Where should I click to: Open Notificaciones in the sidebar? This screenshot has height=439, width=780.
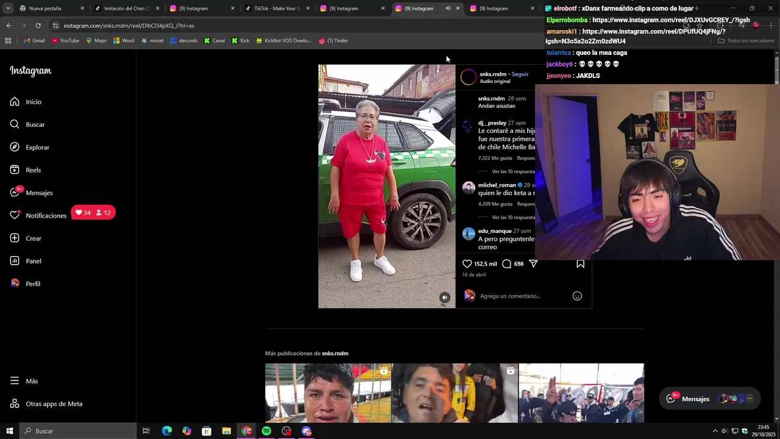pyautogui.click(x=38, y=216)
